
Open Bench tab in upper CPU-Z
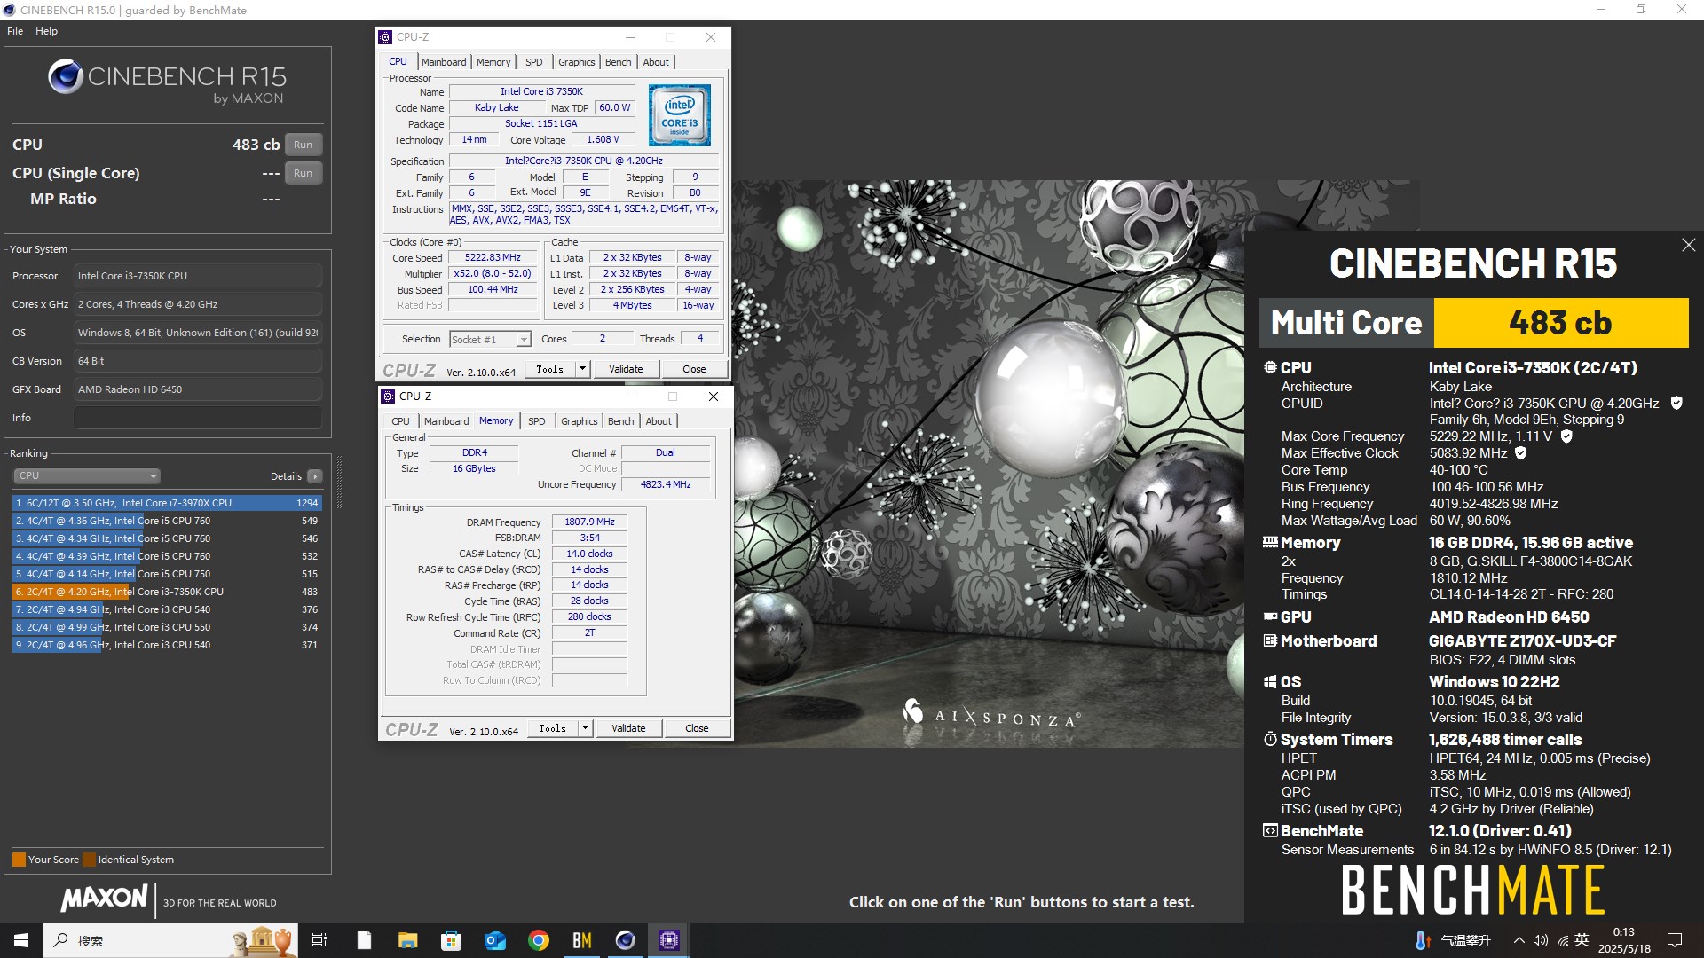click(618, 62)
